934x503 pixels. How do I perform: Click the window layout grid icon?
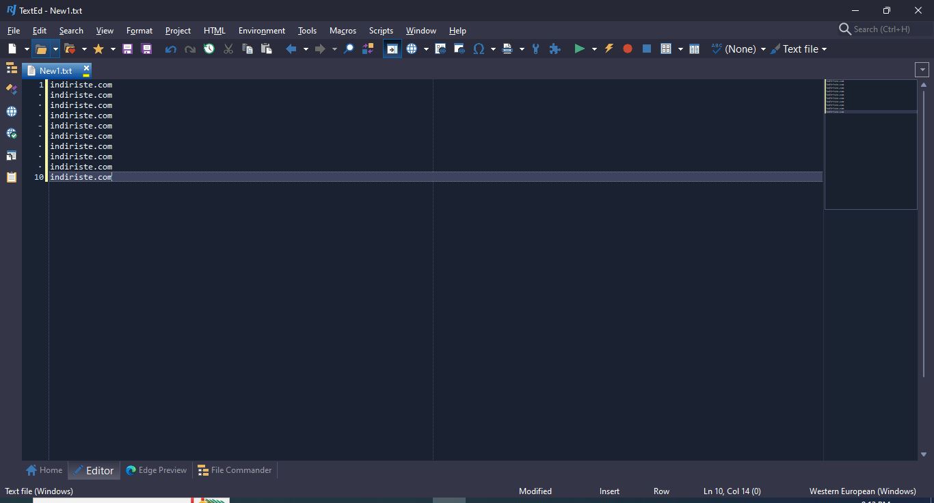666,49
